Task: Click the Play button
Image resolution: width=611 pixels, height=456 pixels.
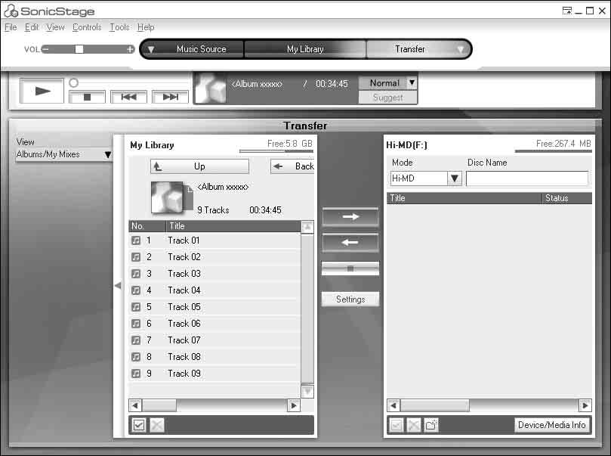Action: pyautogui.click(x=42, y=91)
